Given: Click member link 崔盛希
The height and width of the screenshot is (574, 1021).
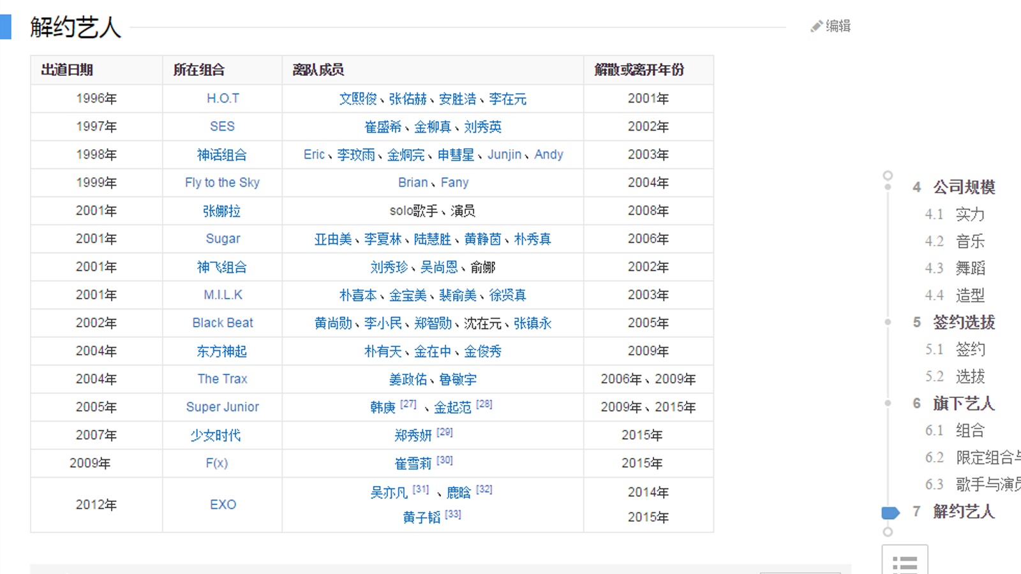Looking at the screenshot, I should click(x=383, y=127).
